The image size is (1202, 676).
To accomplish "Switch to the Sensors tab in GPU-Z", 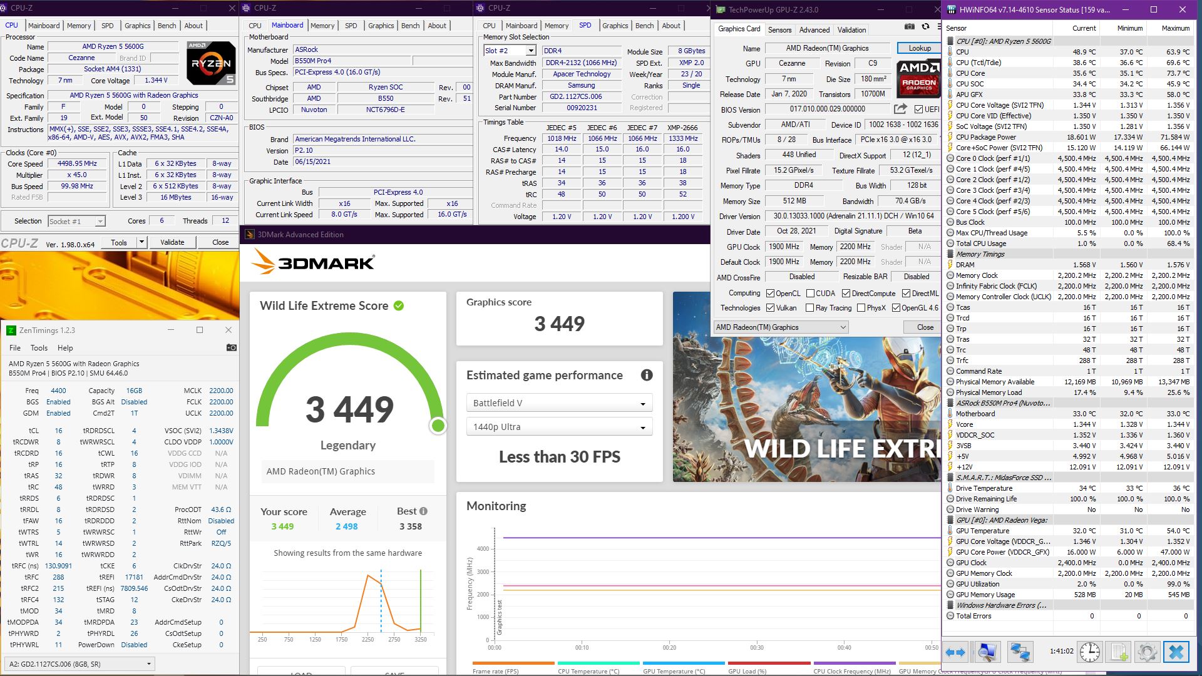I will point(779,30).
